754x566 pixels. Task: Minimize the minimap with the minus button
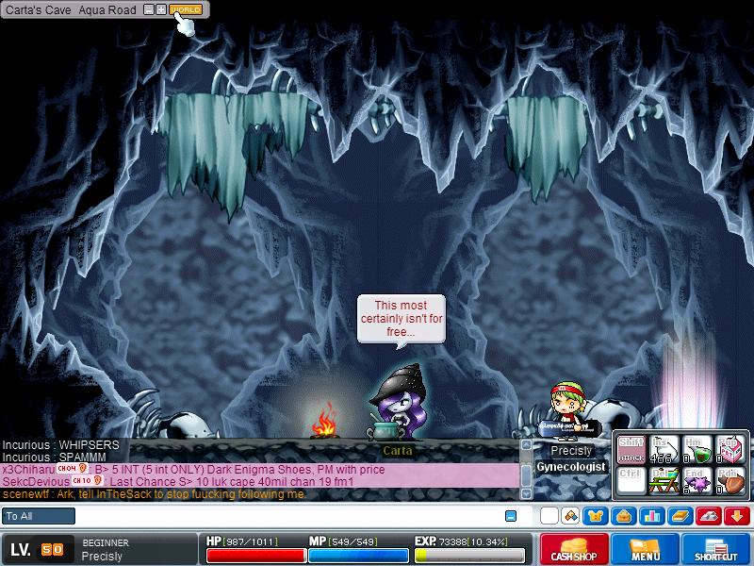(149, 9)
